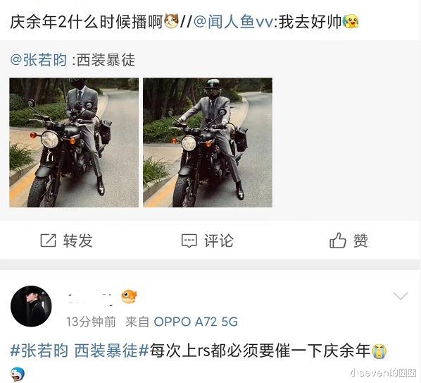
Task: Open the @闻人鱼vv user mention
Action: click(x=233, y=22)
